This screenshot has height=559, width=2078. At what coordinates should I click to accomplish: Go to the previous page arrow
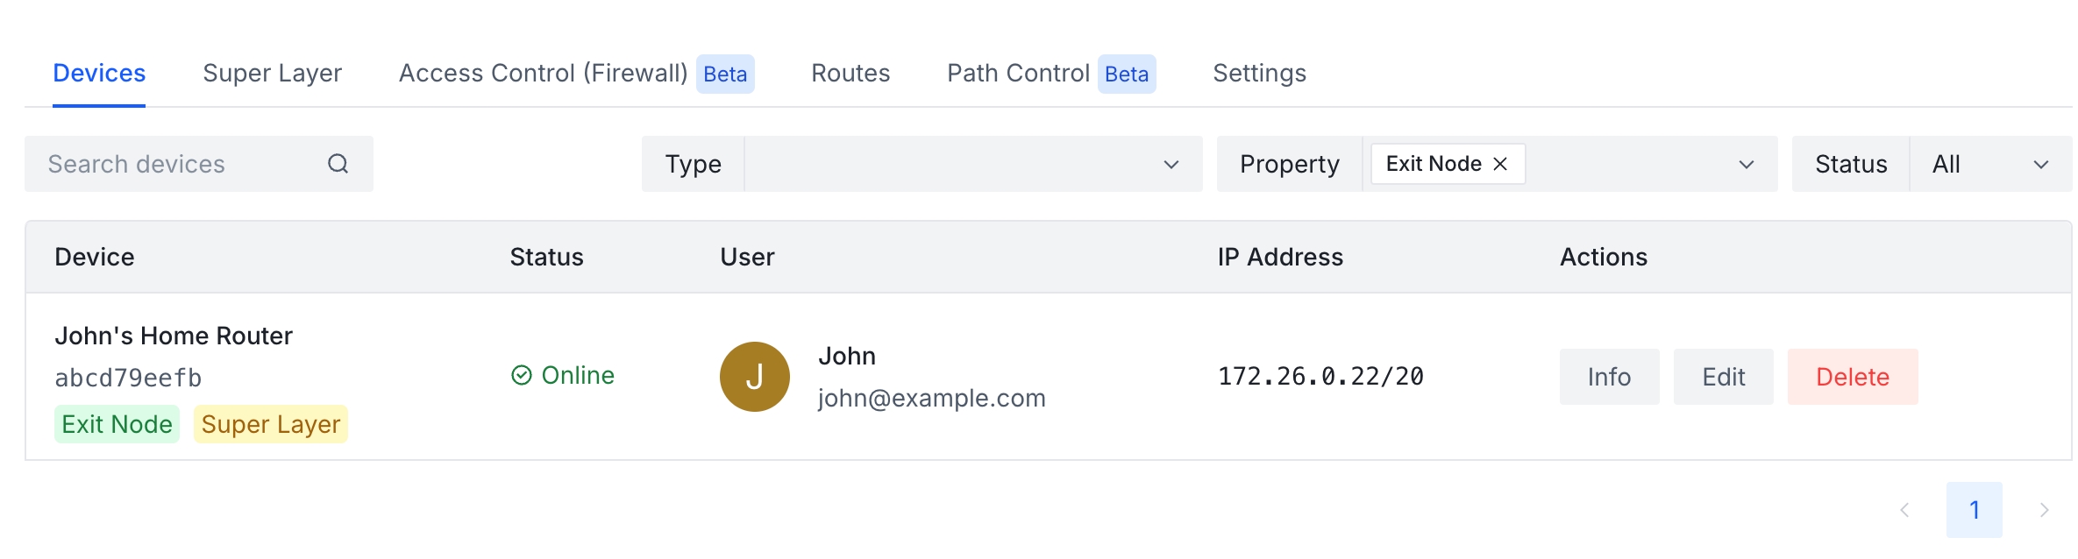coord(1904,510)
